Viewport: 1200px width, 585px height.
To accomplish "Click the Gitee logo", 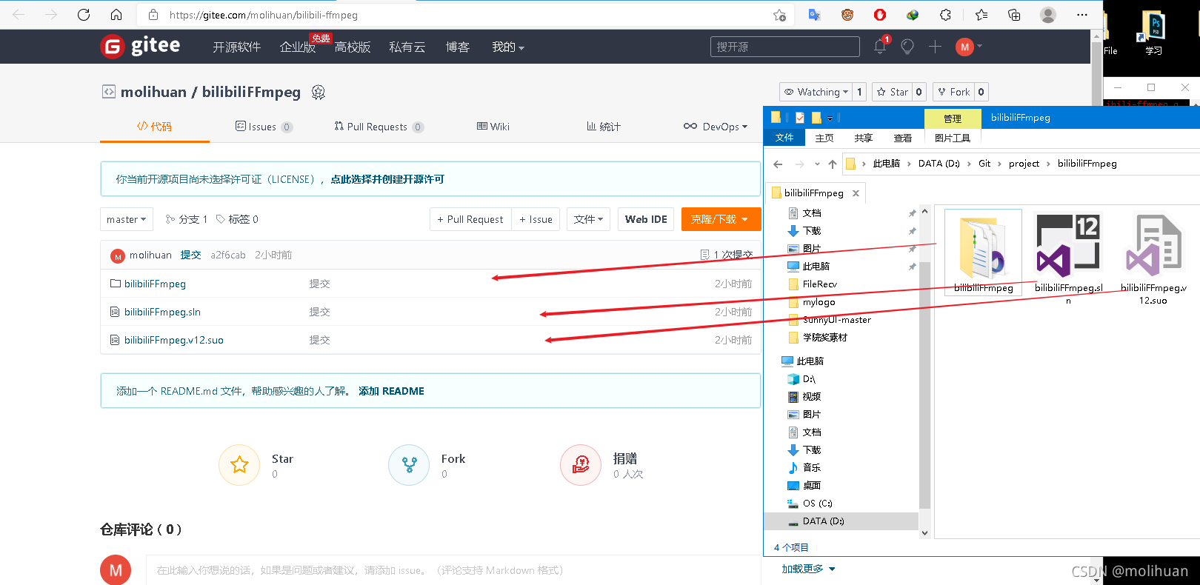I will 140,46.
